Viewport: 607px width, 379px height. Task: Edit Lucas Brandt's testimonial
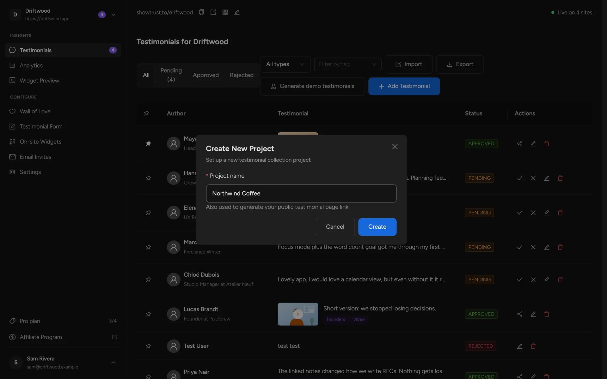point(533,314)
